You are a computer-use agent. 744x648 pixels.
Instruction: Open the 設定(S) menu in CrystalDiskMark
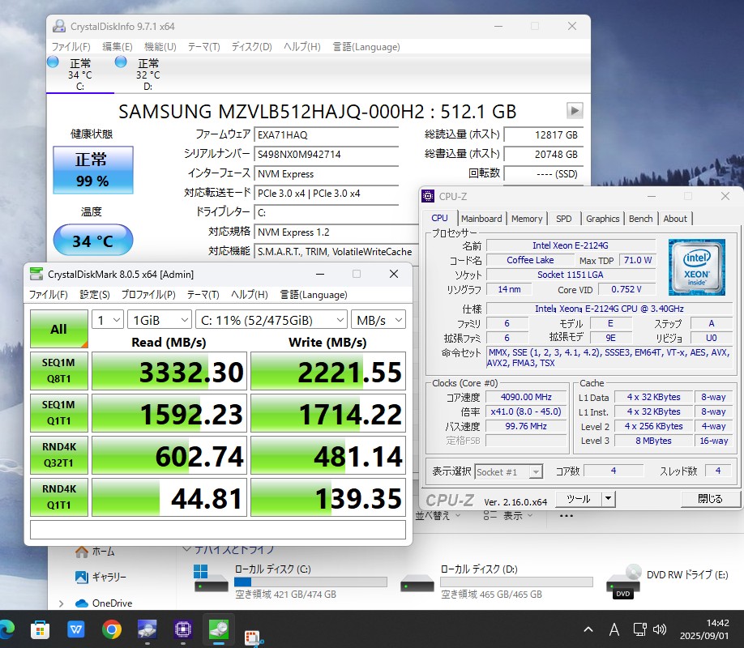pyautogui.click(x=95, y=295)
